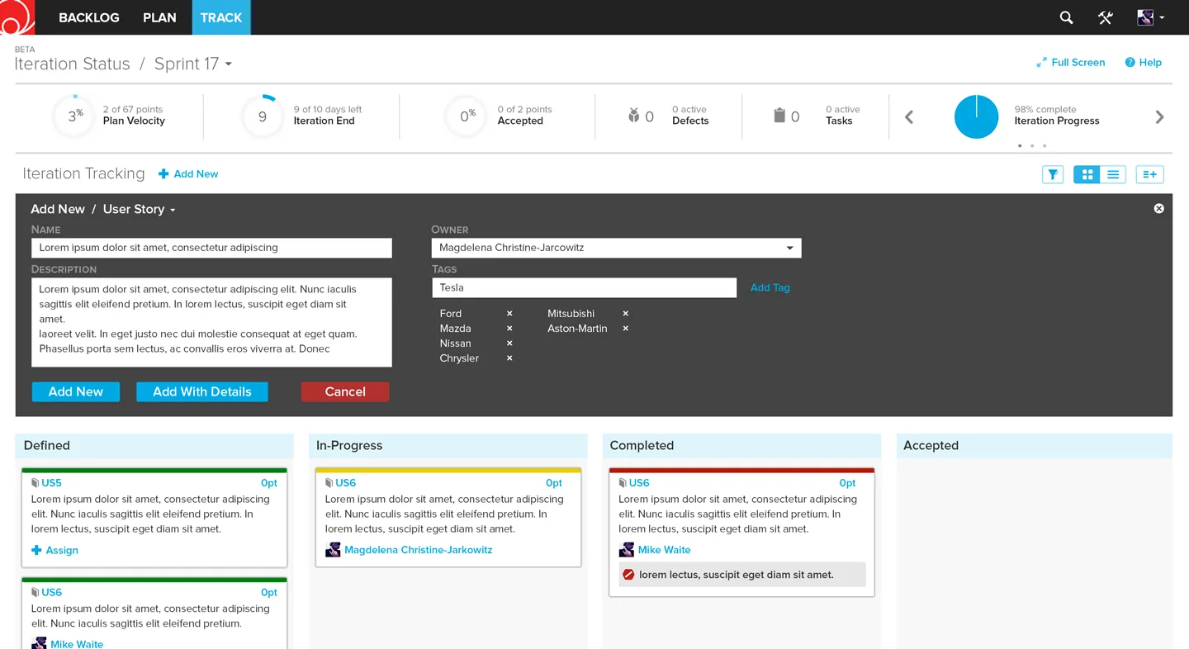Select the TRACK tab
Viewport: 1189px width, 649px height.
pos(221,17)
